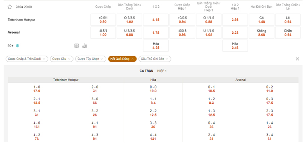Open the match statistics bar-chart icon
306x147 pixels.
coord(85,46)
